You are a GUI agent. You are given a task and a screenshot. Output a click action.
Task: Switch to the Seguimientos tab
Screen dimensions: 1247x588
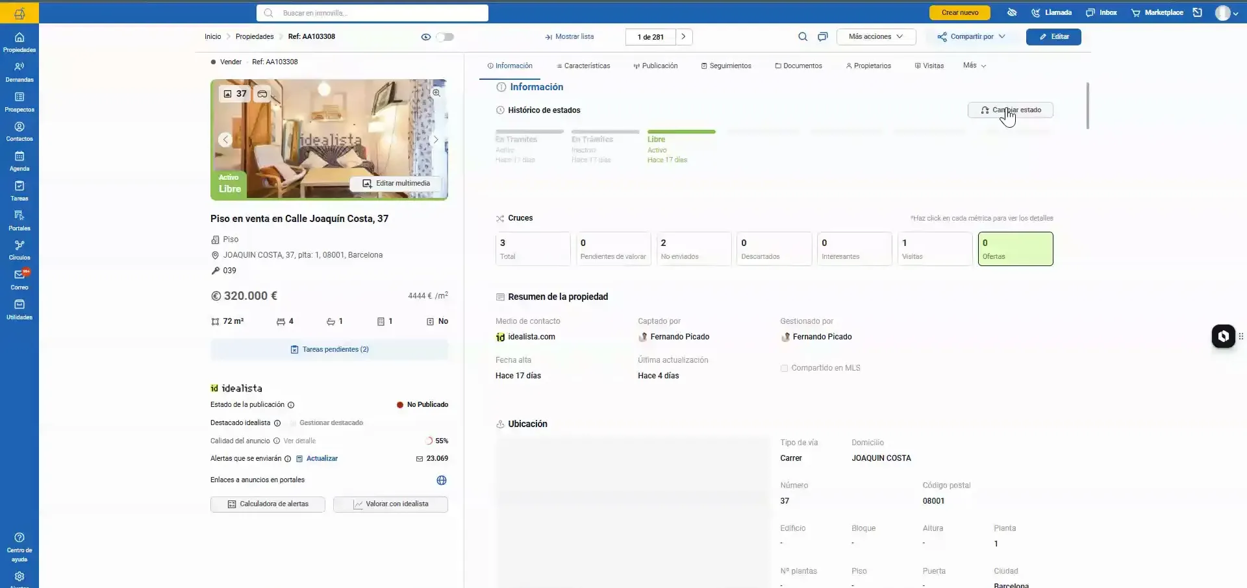(726, 66)
